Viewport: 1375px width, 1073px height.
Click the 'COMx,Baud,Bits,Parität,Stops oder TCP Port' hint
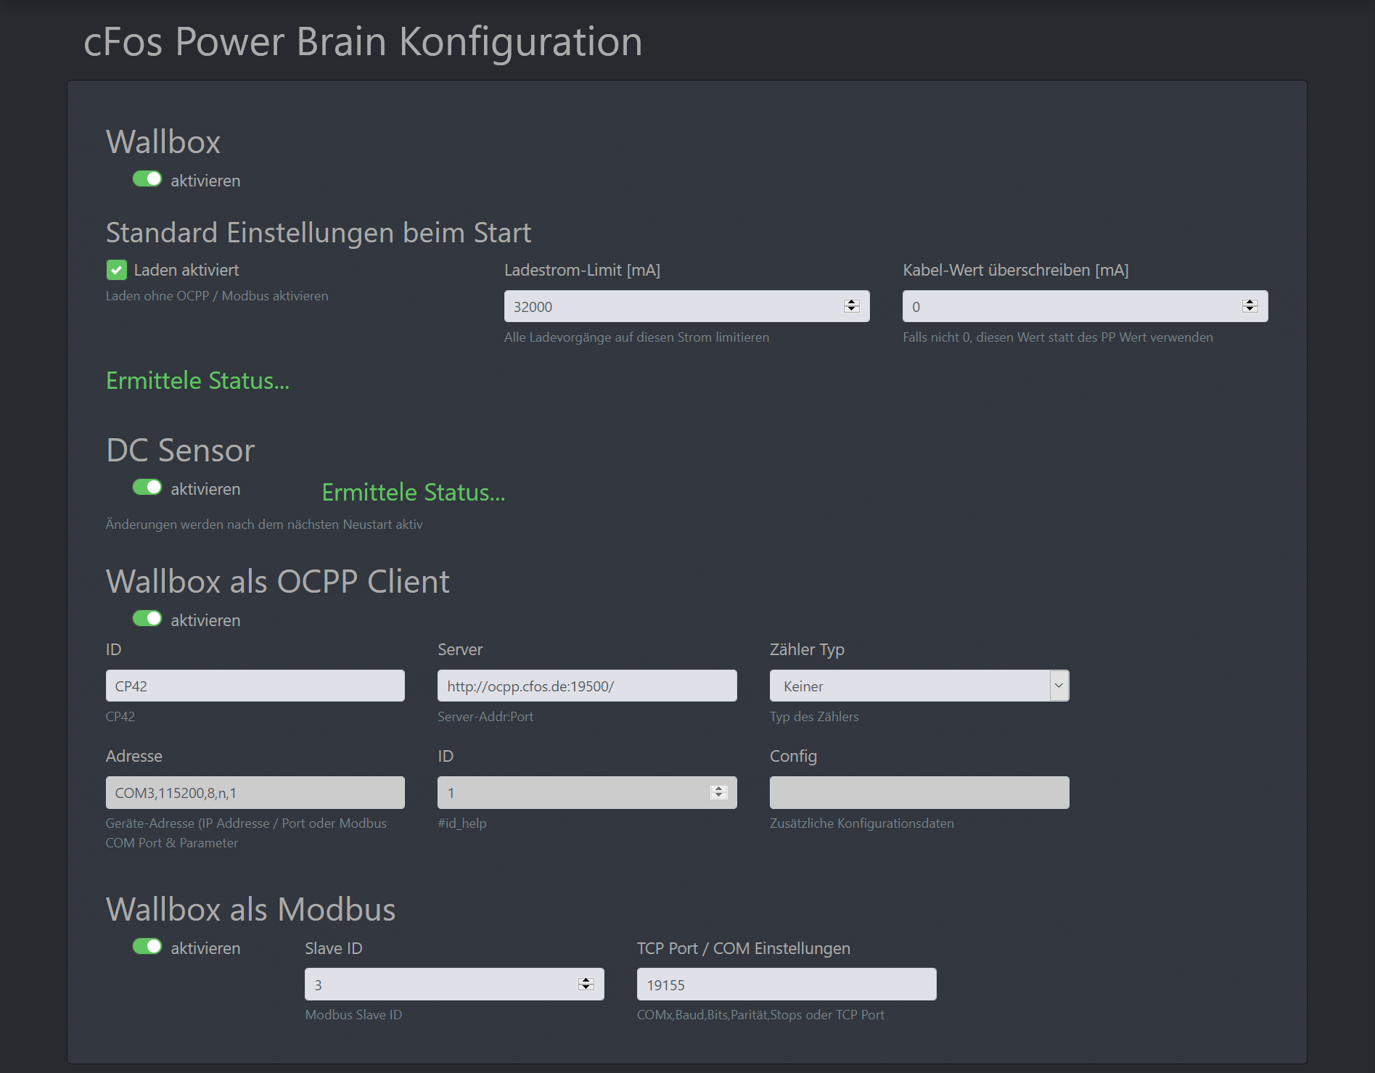click(760, 1015)
